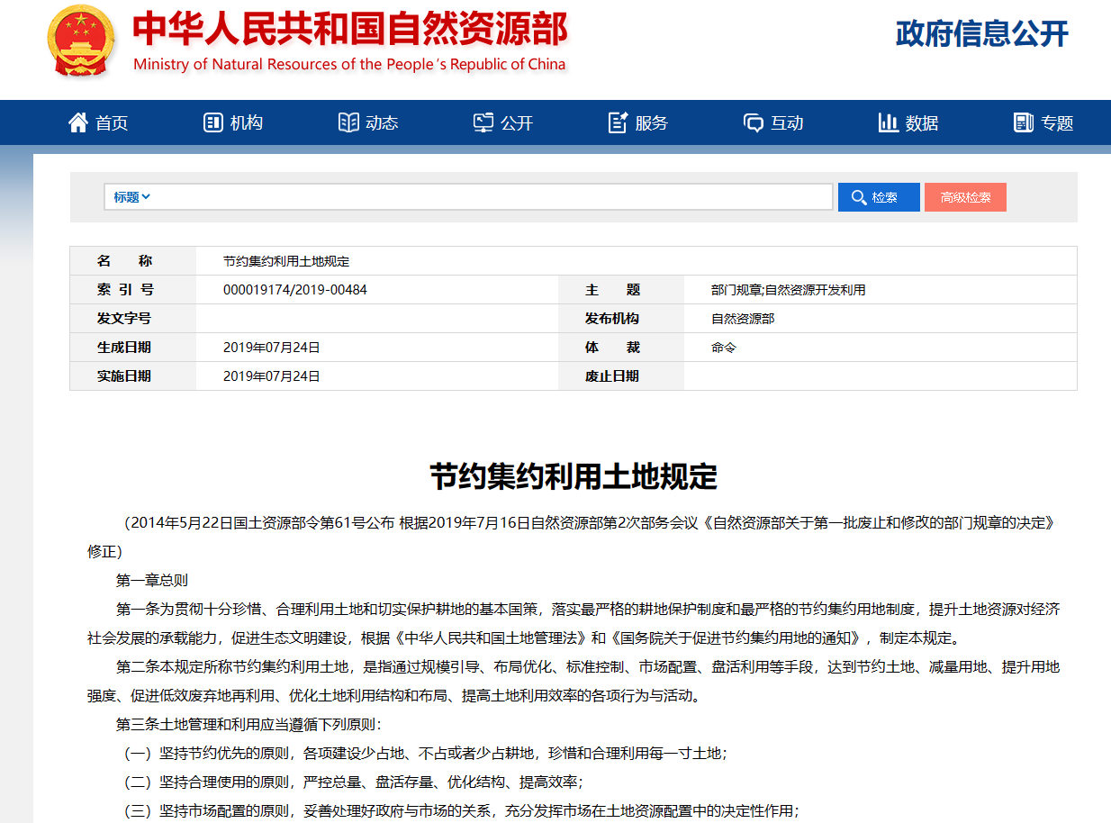Click the amendment note beginning (2014年5月22日

[574, 537]
